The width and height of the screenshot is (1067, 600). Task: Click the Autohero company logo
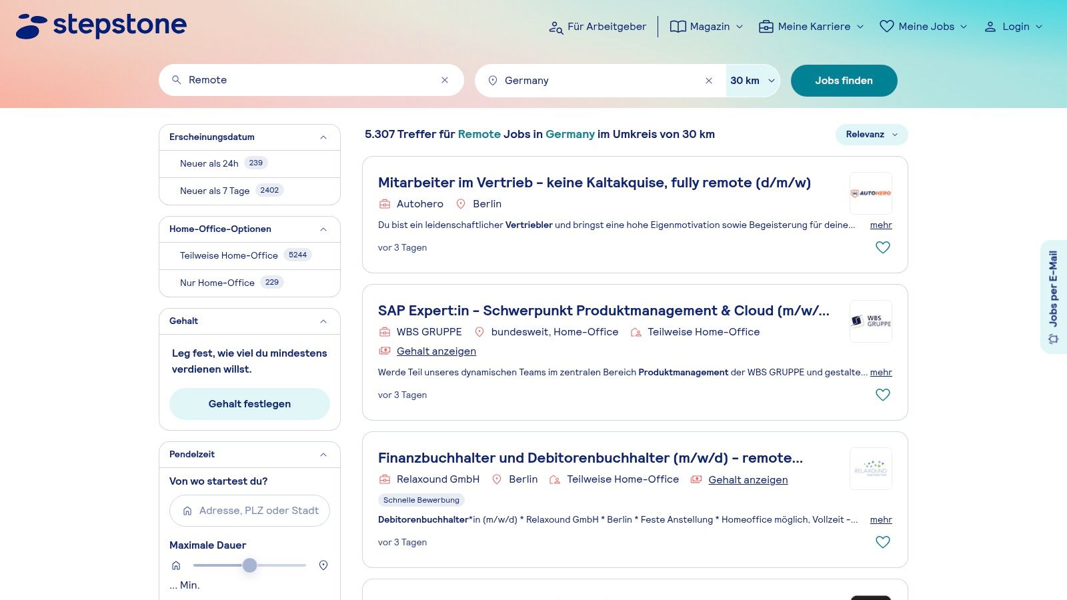pyautogui.click(x=870, y=193)
